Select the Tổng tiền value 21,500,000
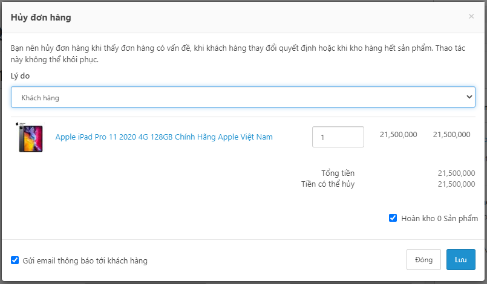The height and width of the screenshot is (284, 487). 456,173
